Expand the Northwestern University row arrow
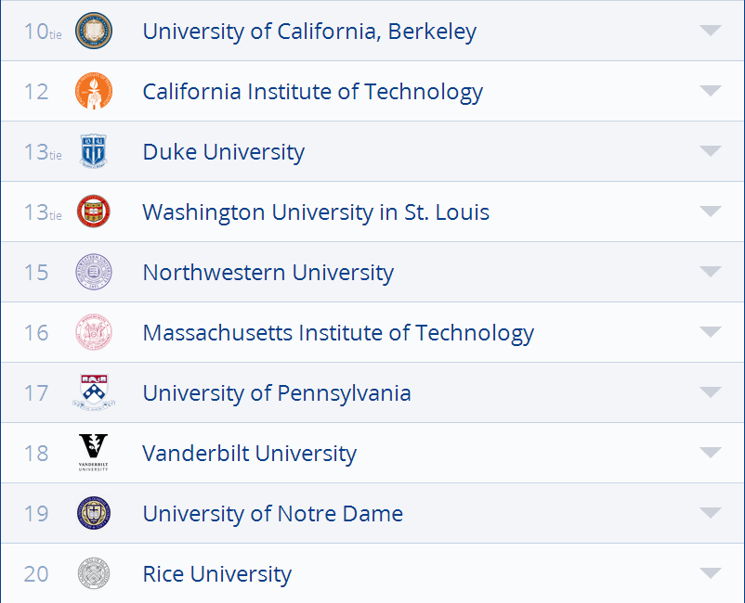This screenshot has width=745, height=603. (x=711, y=272)
